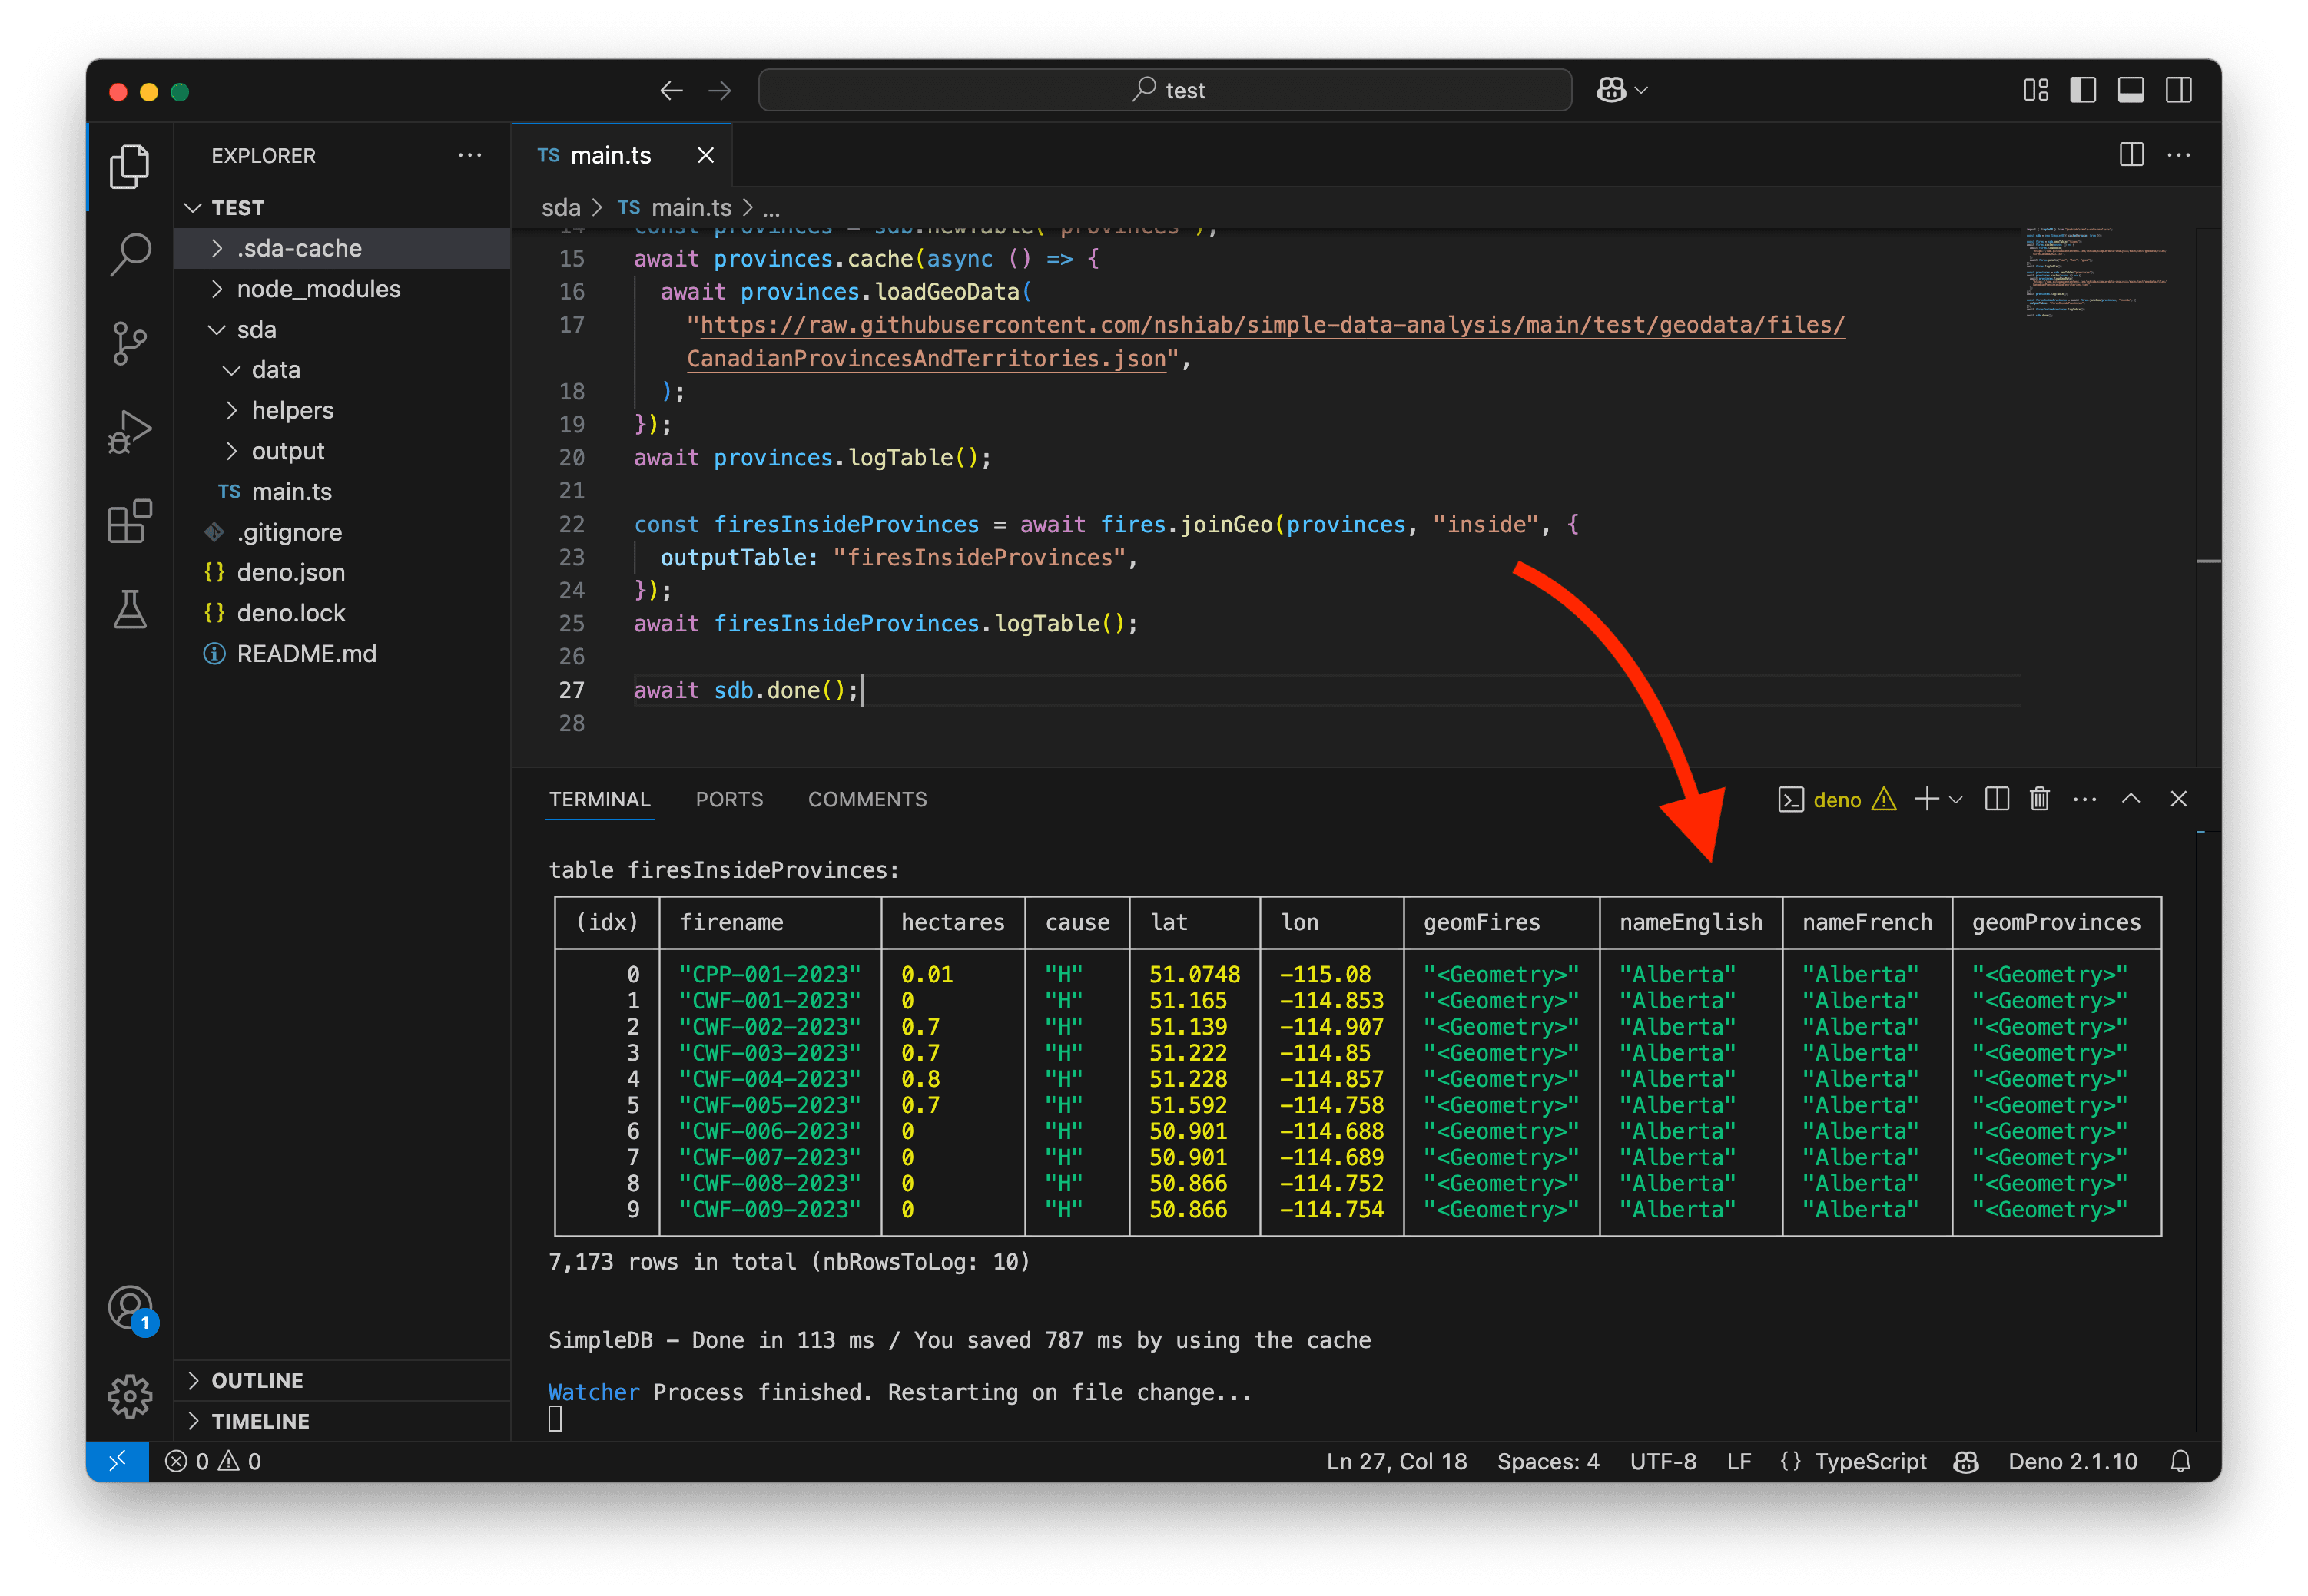2308x1596 pixels.
Task: Open editor More Actions ellipsis menu
Action: coord(2179,155)
